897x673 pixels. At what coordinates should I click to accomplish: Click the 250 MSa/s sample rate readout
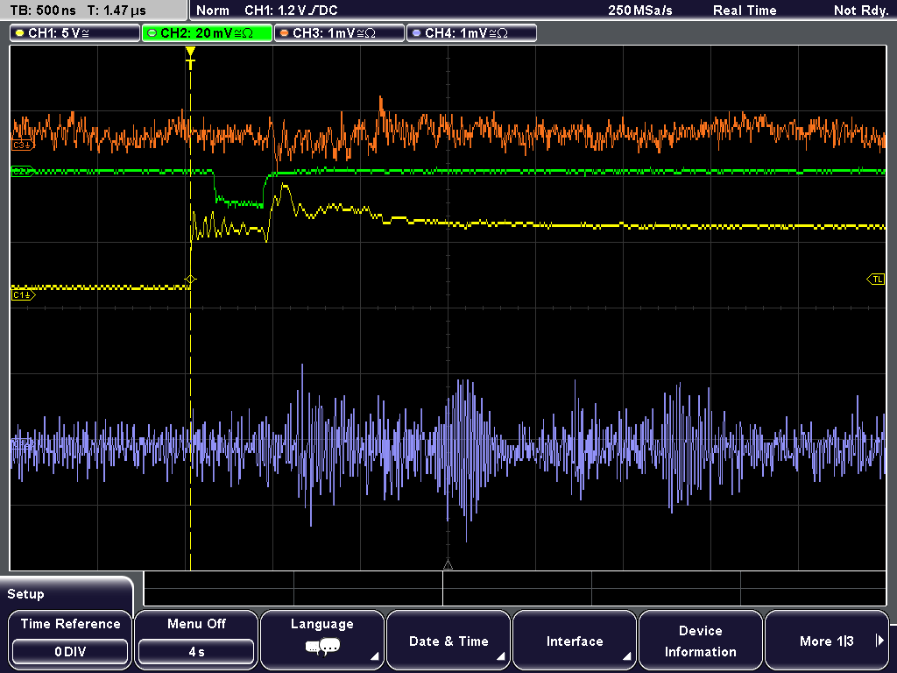pos(640,11)
